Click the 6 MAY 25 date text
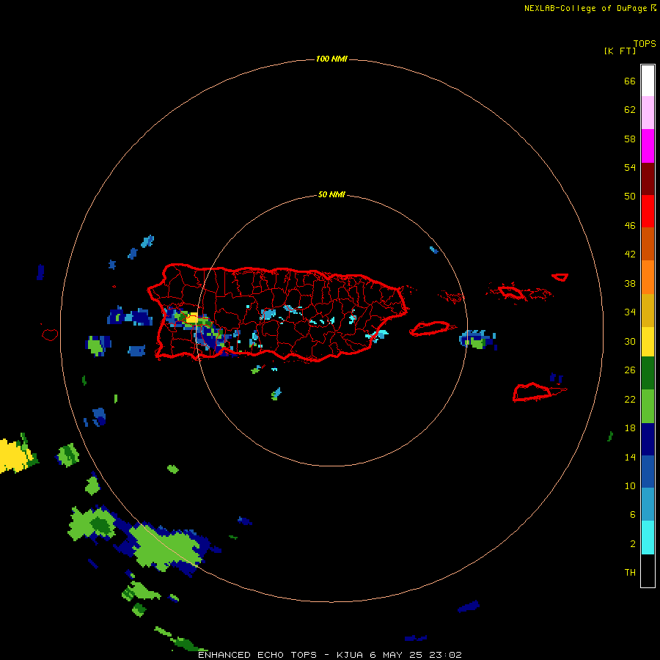Screen dimensions: 660x660 point(396,655)
